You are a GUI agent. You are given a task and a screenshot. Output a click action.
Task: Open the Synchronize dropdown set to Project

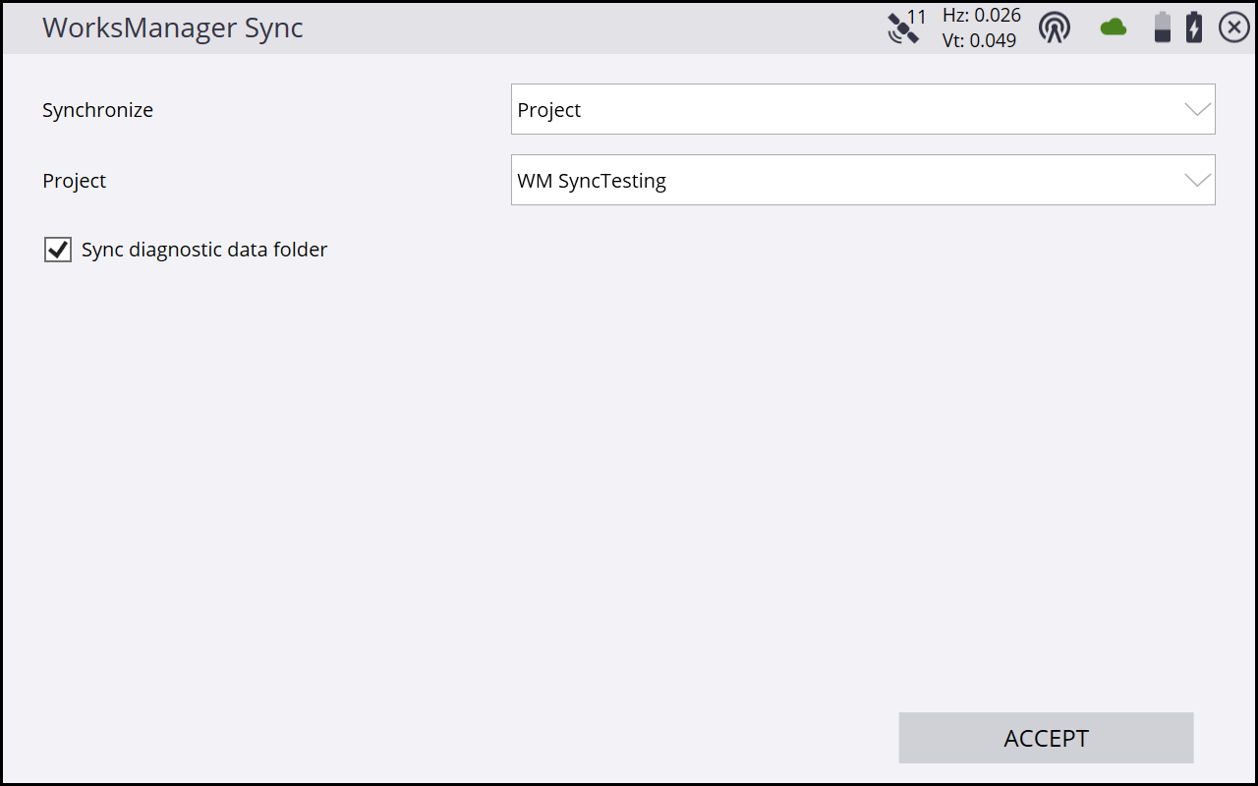pos(863,109)
